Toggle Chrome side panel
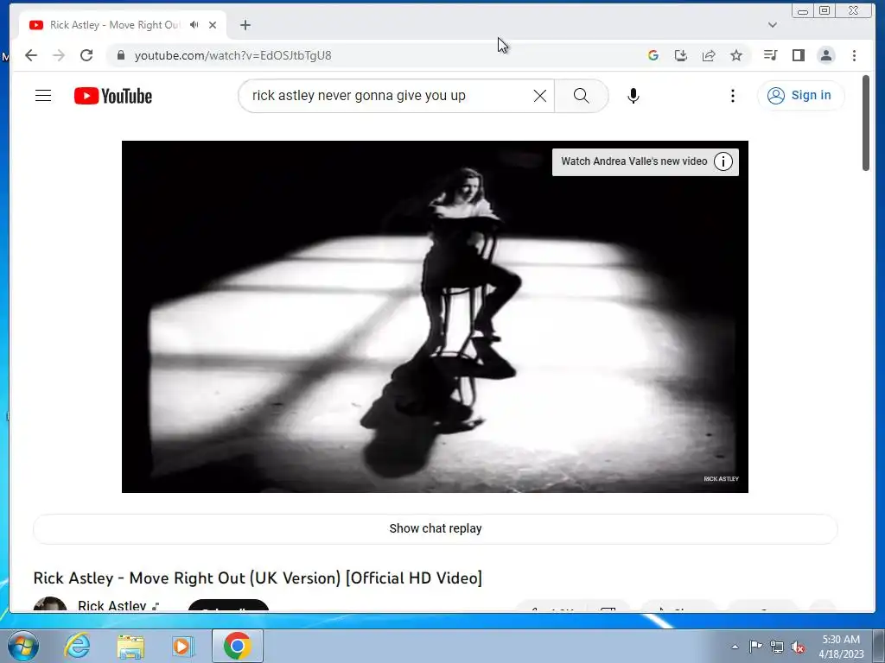The width and height of the screenshot is (885, 663). click(798, 55)
